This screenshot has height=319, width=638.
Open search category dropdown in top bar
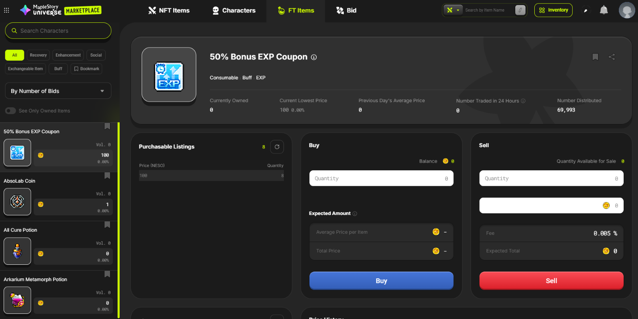point(453,10)
